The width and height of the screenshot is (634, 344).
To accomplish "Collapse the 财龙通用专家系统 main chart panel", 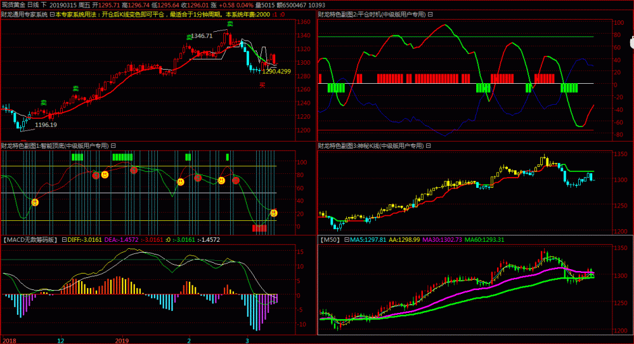I will click(52, 14).
